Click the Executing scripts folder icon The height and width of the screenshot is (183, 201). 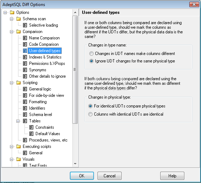(x=18, y=146)
